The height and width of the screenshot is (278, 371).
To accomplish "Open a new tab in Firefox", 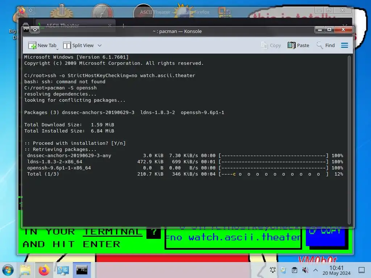I will tap(123, 25).
